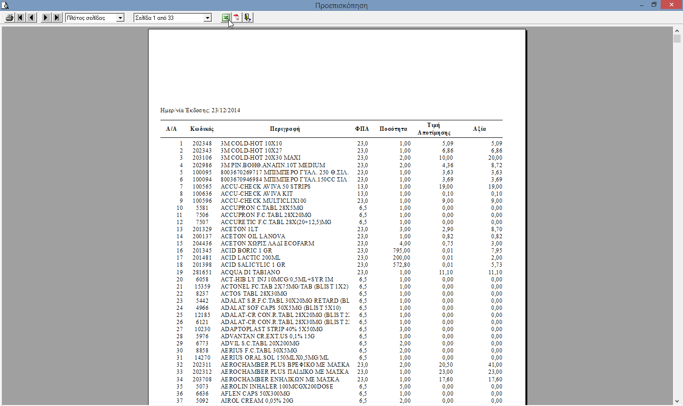Click the 'Α/Α' column header
Viewport: 683px width, 406px height.
coord(171,129)
